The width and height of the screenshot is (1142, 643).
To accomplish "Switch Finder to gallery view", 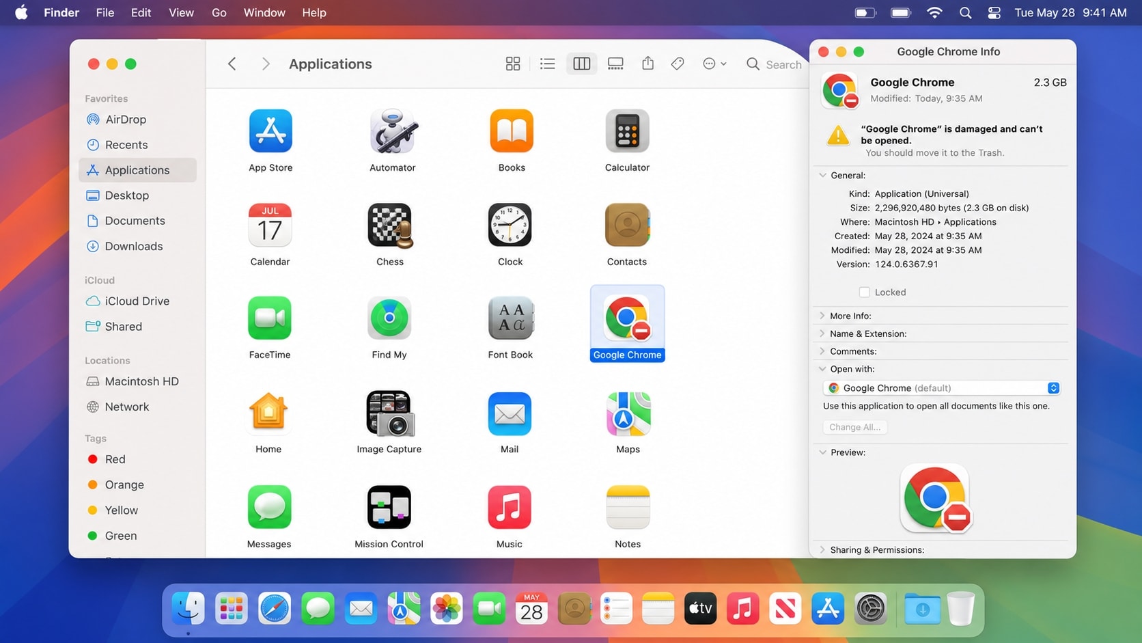I will [615, 64].
